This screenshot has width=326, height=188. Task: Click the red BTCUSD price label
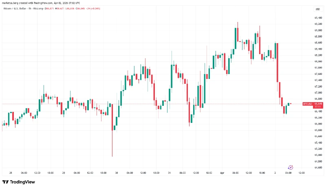307,104
